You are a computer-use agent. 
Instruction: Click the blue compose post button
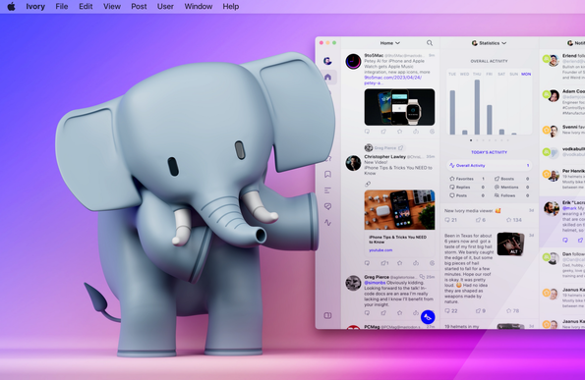click(x=428, y=317)
